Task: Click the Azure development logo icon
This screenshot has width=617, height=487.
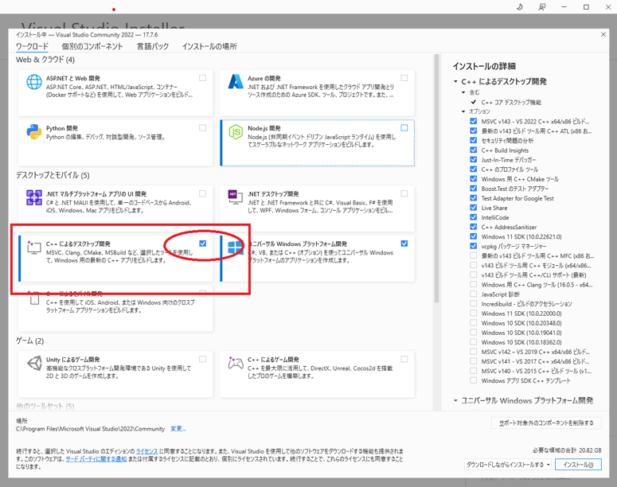Action: point(236,82)
